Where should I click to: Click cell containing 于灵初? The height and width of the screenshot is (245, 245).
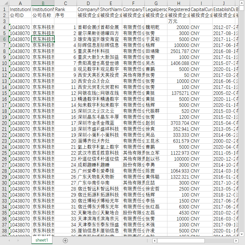click(156, 39)
